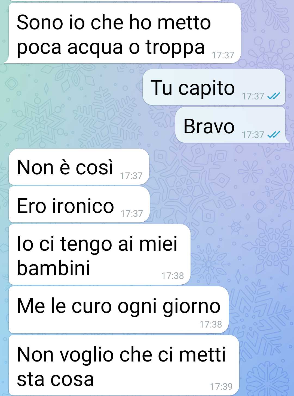Tap the double-check read receipt on 'Bravo'

[274, 134]
